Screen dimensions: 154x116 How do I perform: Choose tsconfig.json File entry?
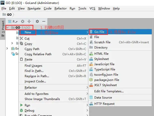pyautogui.click(x=120, y=74)
